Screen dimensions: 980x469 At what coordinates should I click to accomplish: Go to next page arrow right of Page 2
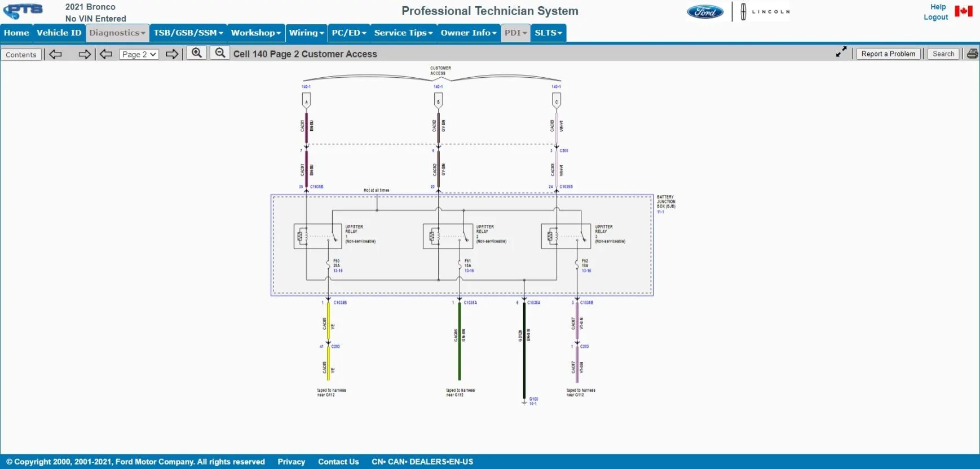[x=173, y=54]
